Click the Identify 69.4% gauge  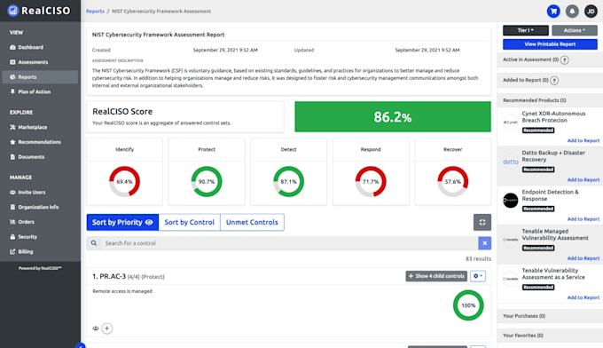(x=125, y=182)
